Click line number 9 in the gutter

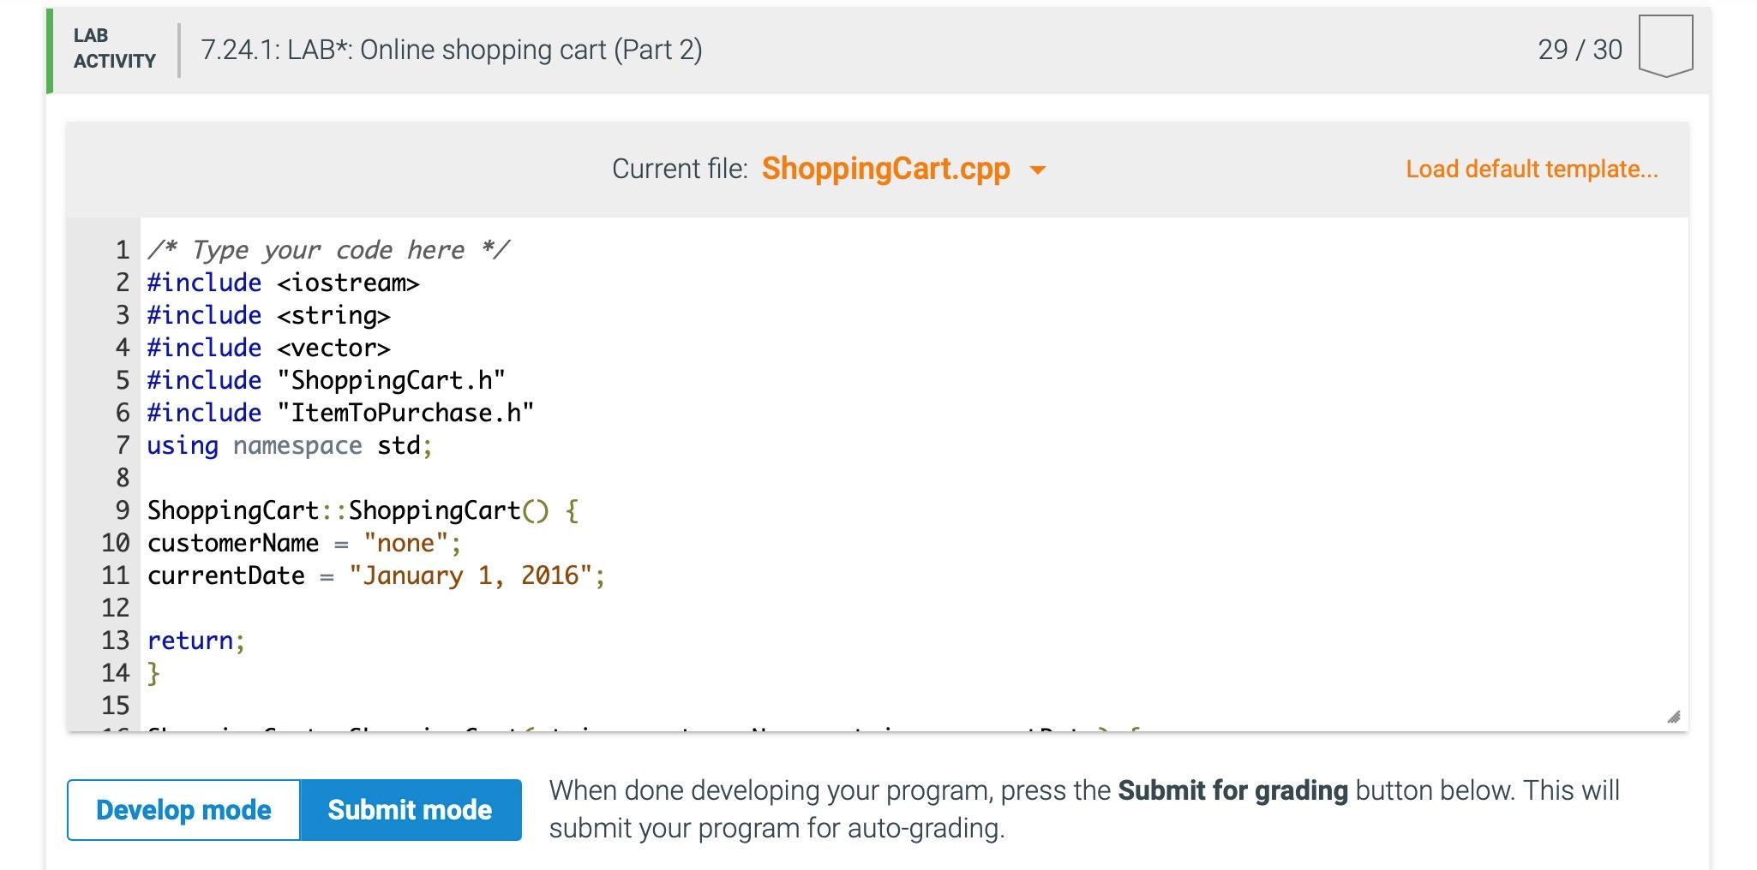point(122,510)
